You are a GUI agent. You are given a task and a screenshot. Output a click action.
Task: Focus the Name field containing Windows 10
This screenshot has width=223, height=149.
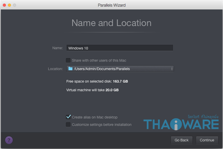pos(120,48)
